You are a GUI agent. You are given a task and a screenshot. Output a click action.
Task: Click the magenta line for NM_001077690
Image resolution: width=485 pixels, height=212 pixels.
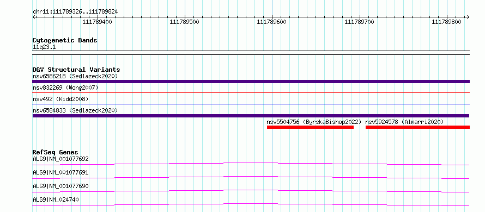(251, 191)
